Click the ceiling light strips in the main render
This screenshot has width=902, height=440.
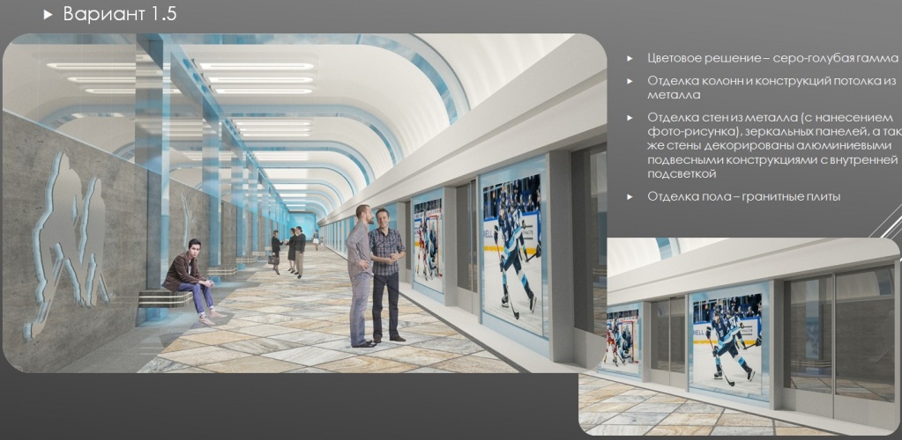[x=256, y=79]
